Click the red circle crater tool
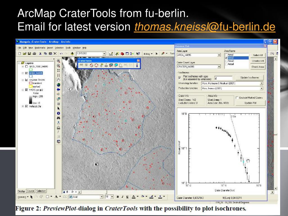This screenshot has width=288, height=216. (x=96, y=65)
